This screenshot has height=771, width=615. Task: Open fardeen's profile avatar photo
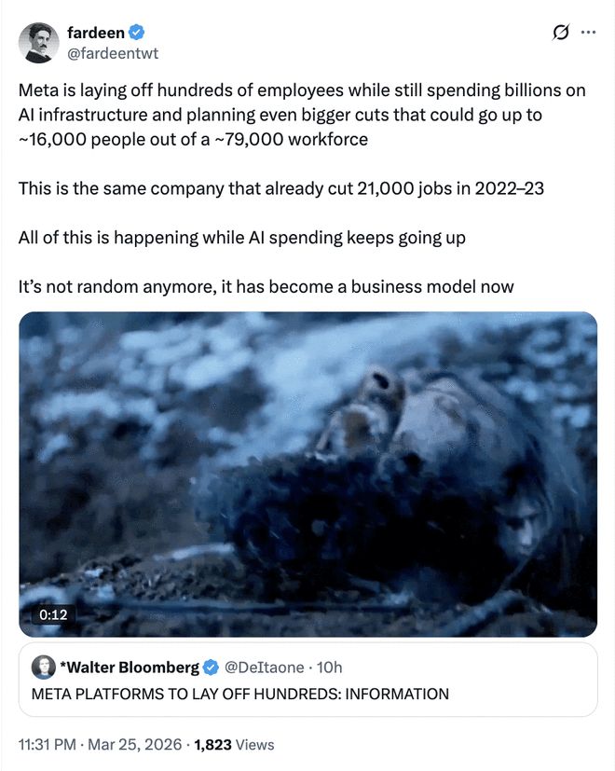point(40,42)
